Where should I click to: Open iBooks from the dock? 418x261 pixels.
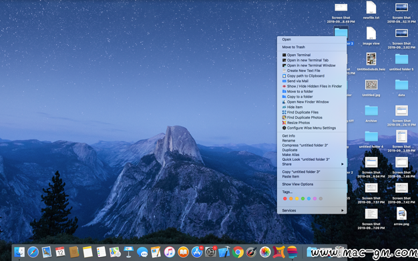pyautogui.click(x=183, y=252)
